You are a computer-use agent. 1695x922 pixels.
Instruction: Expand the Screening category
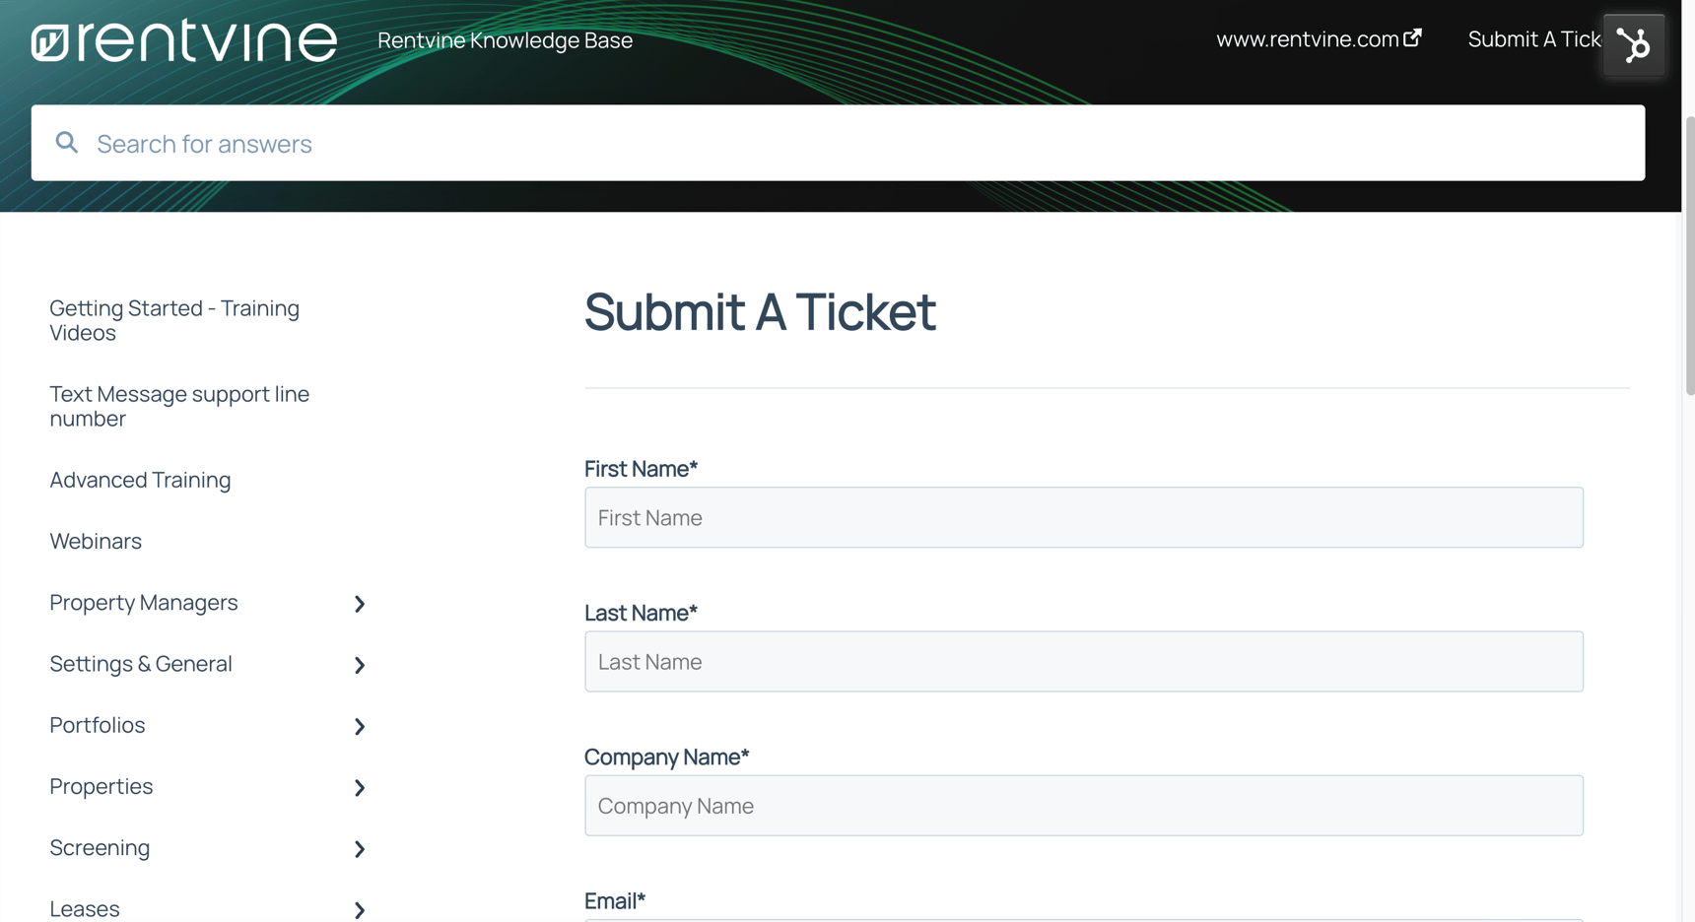click(359, 849)
